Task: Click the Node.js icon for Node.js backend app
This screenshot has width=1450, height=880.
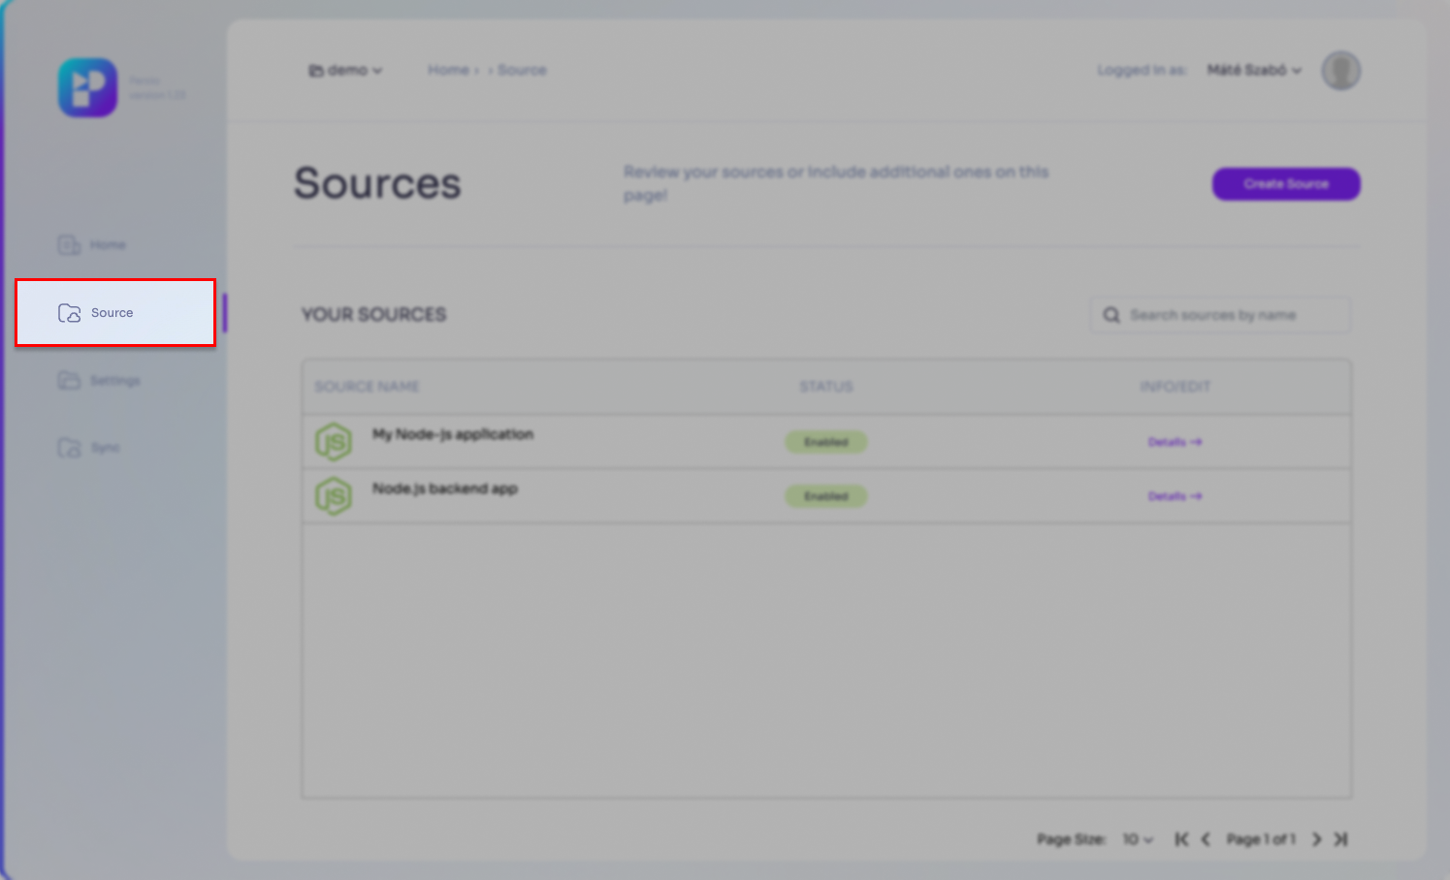Action: 333,496
